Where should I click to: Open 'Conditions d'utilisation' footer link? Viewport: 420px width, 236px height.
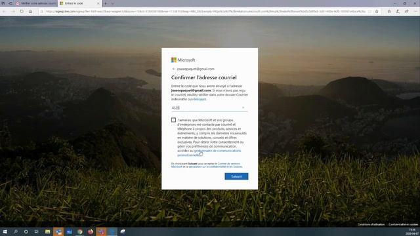(371, 224)
